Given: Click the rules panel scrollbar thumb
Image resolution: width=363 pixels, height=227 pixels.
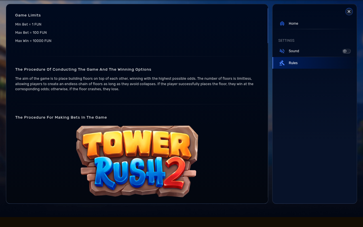Looking at the screenshot, I should [x=268, y=26].
